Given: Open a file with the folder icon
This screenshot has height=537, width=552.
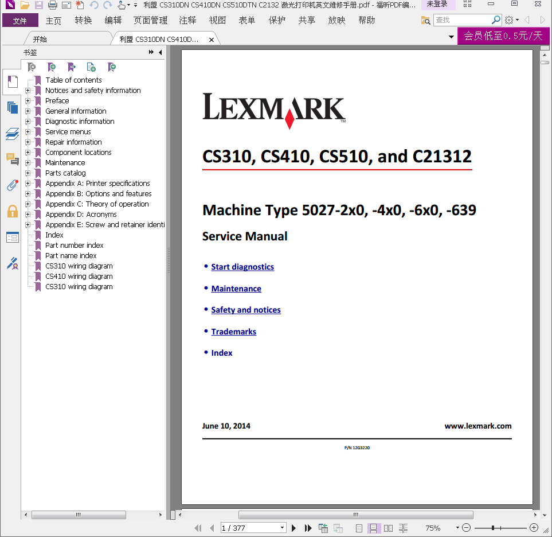Looking at the screenshot, I should coord(25,5).
